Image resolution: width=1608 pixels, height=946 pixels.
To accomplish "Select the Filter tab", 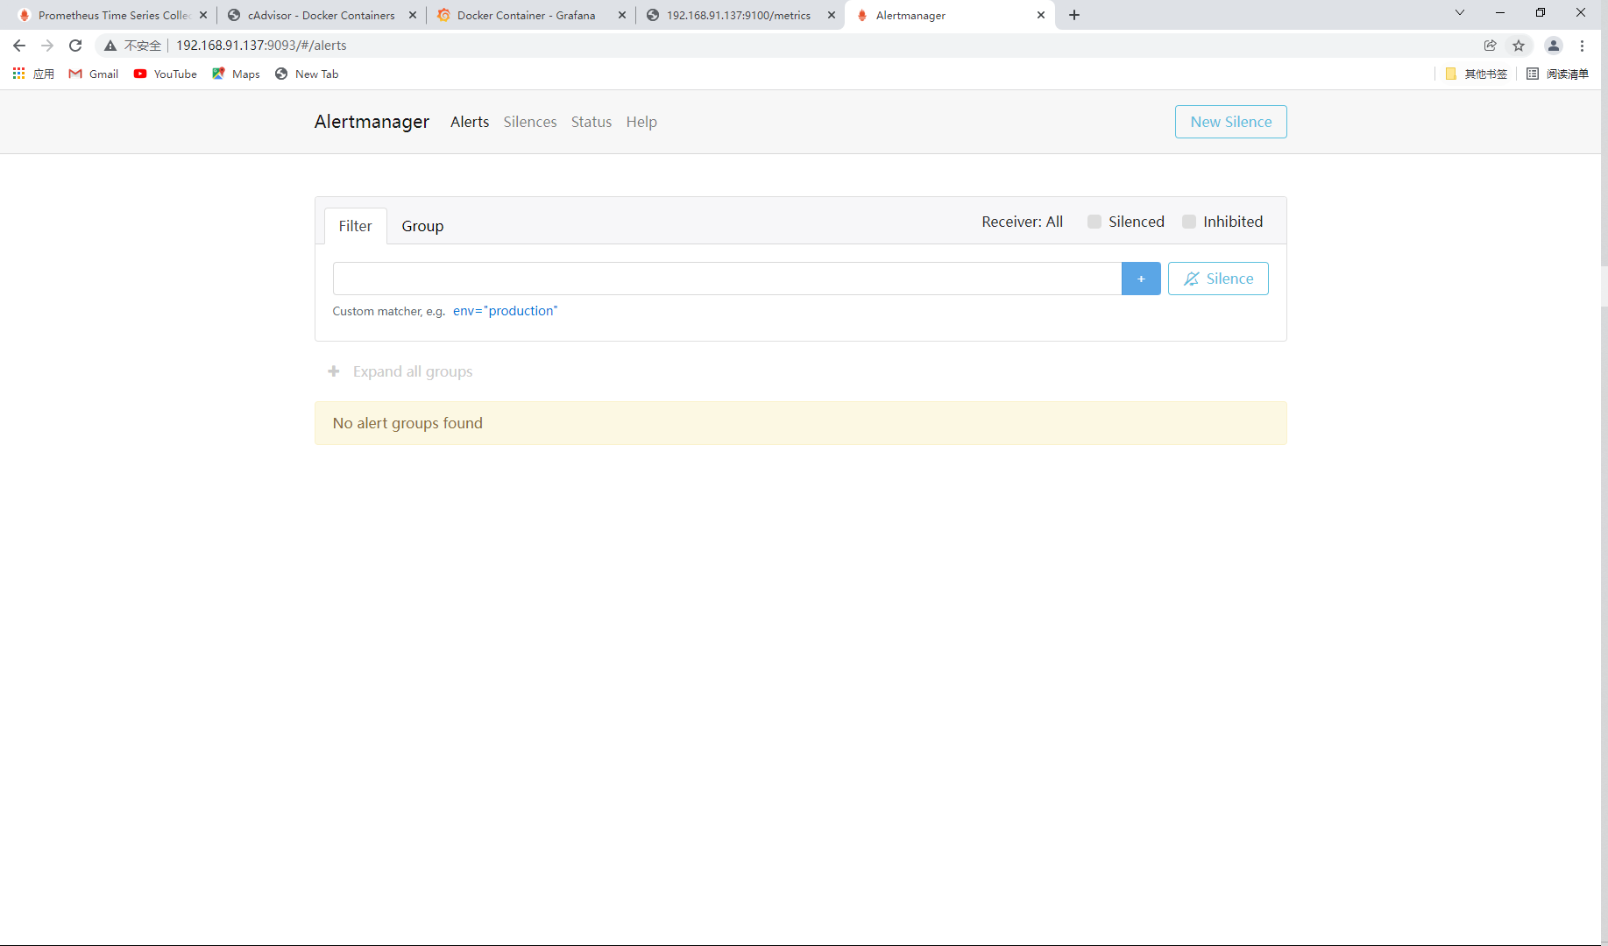I will 355,226.
